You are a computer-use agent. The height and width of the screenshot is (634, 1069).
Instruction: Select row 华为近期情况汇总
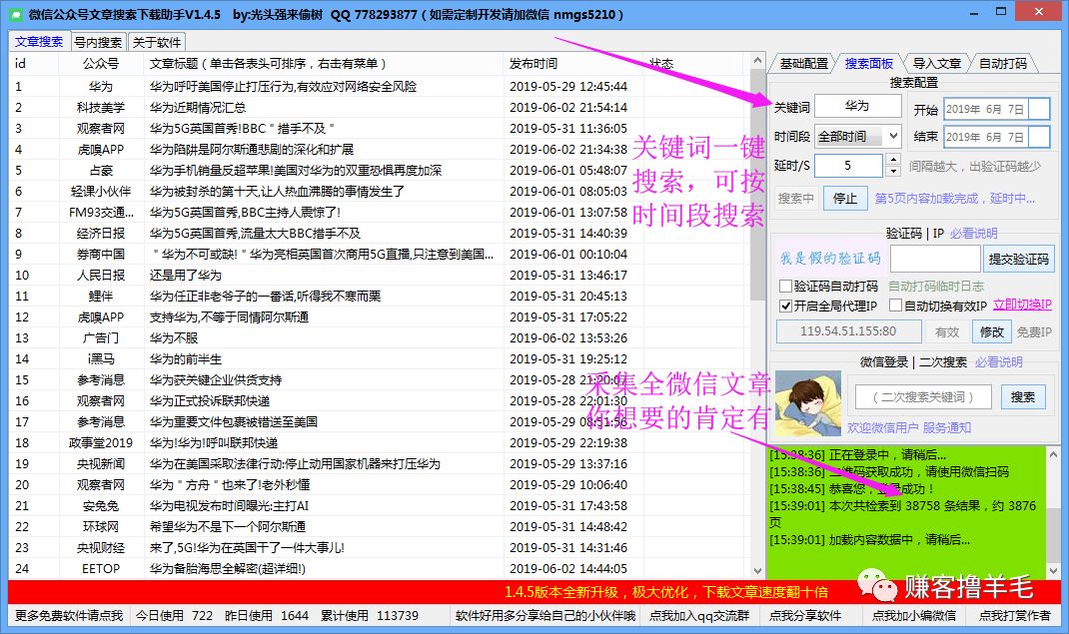[379, 108]
